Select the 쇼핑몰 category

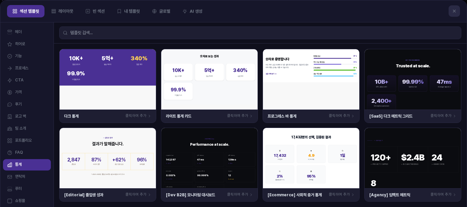click(27, 201)
